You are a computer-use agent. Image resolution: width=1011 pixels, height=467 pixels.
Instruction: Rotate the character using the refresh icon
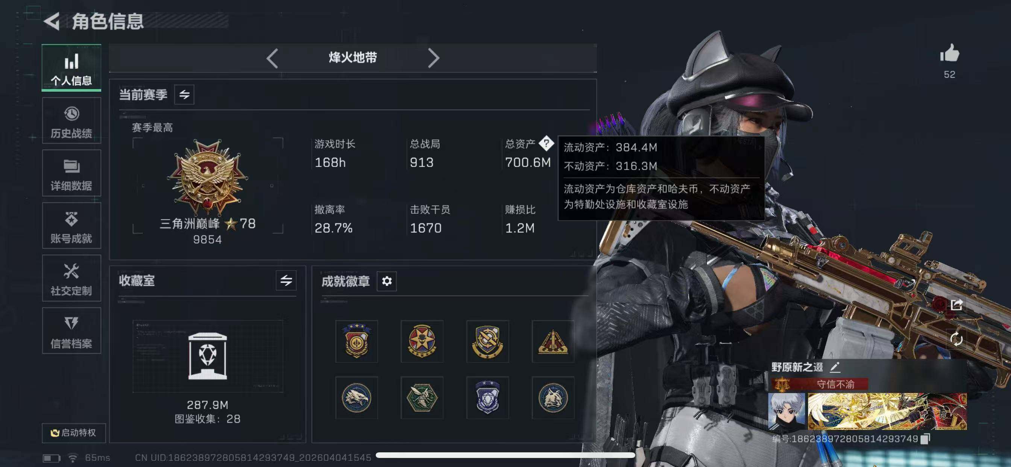pos(956,339)
